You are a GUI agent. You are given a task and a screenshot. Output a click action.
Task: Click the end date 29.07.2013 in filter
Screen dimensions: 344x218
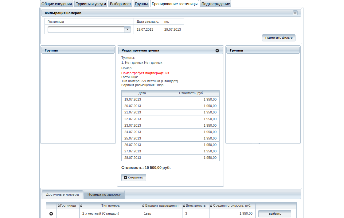click(173, 29)
